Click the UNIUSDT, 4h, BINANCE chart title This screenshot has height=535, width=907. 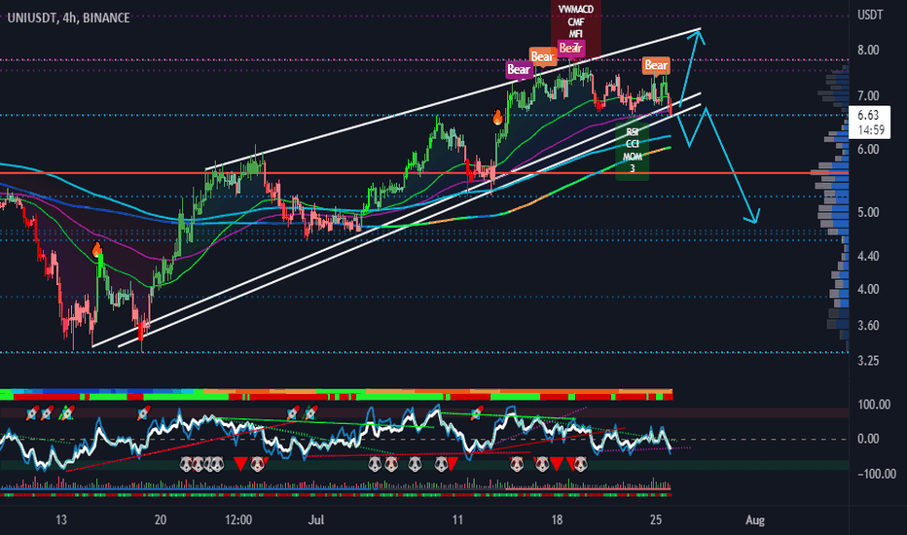[68, 18]
